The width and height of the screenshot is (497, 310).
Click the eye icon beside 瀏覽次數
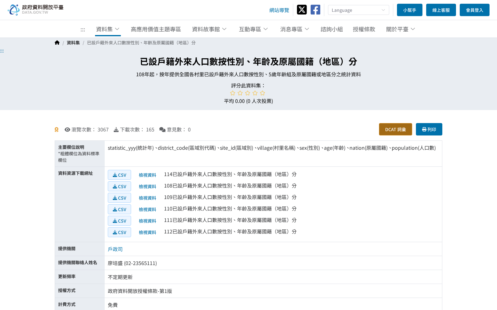tap(67, 130)
